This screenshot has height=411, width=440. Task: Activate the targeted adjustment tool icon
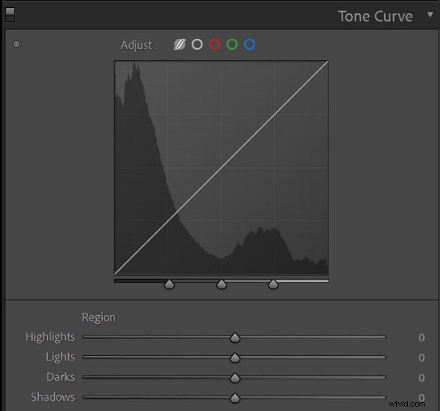click(x=16, y=44)
